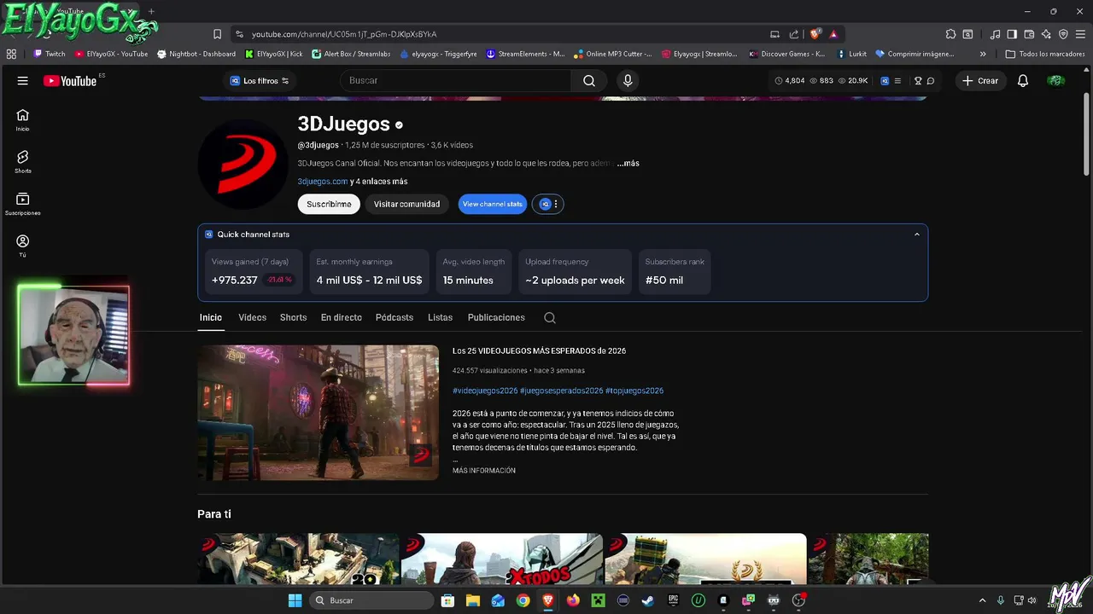Click View channel stats button

pyautogui.click(x=492, y=204)
